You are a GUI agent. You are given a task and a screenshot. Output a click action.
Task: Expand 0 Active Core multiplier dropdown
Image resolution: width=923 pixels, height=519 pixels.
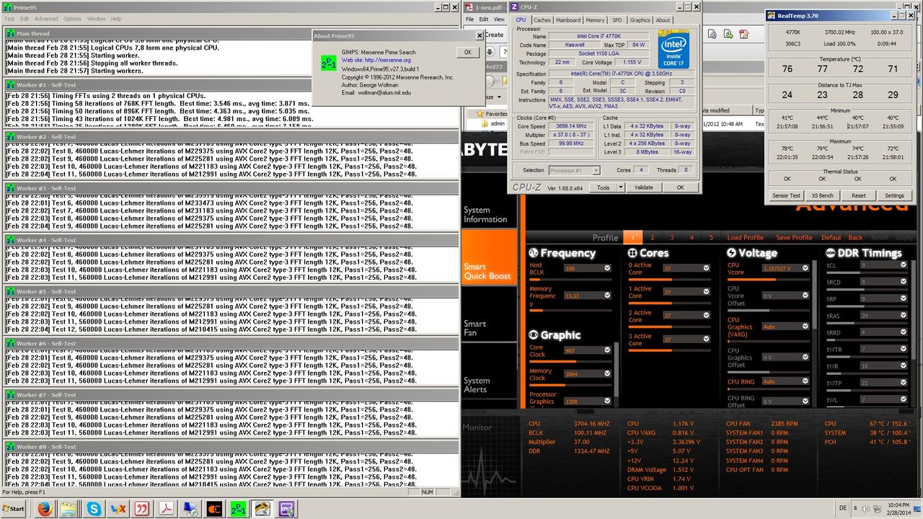[x=706, y=268]
